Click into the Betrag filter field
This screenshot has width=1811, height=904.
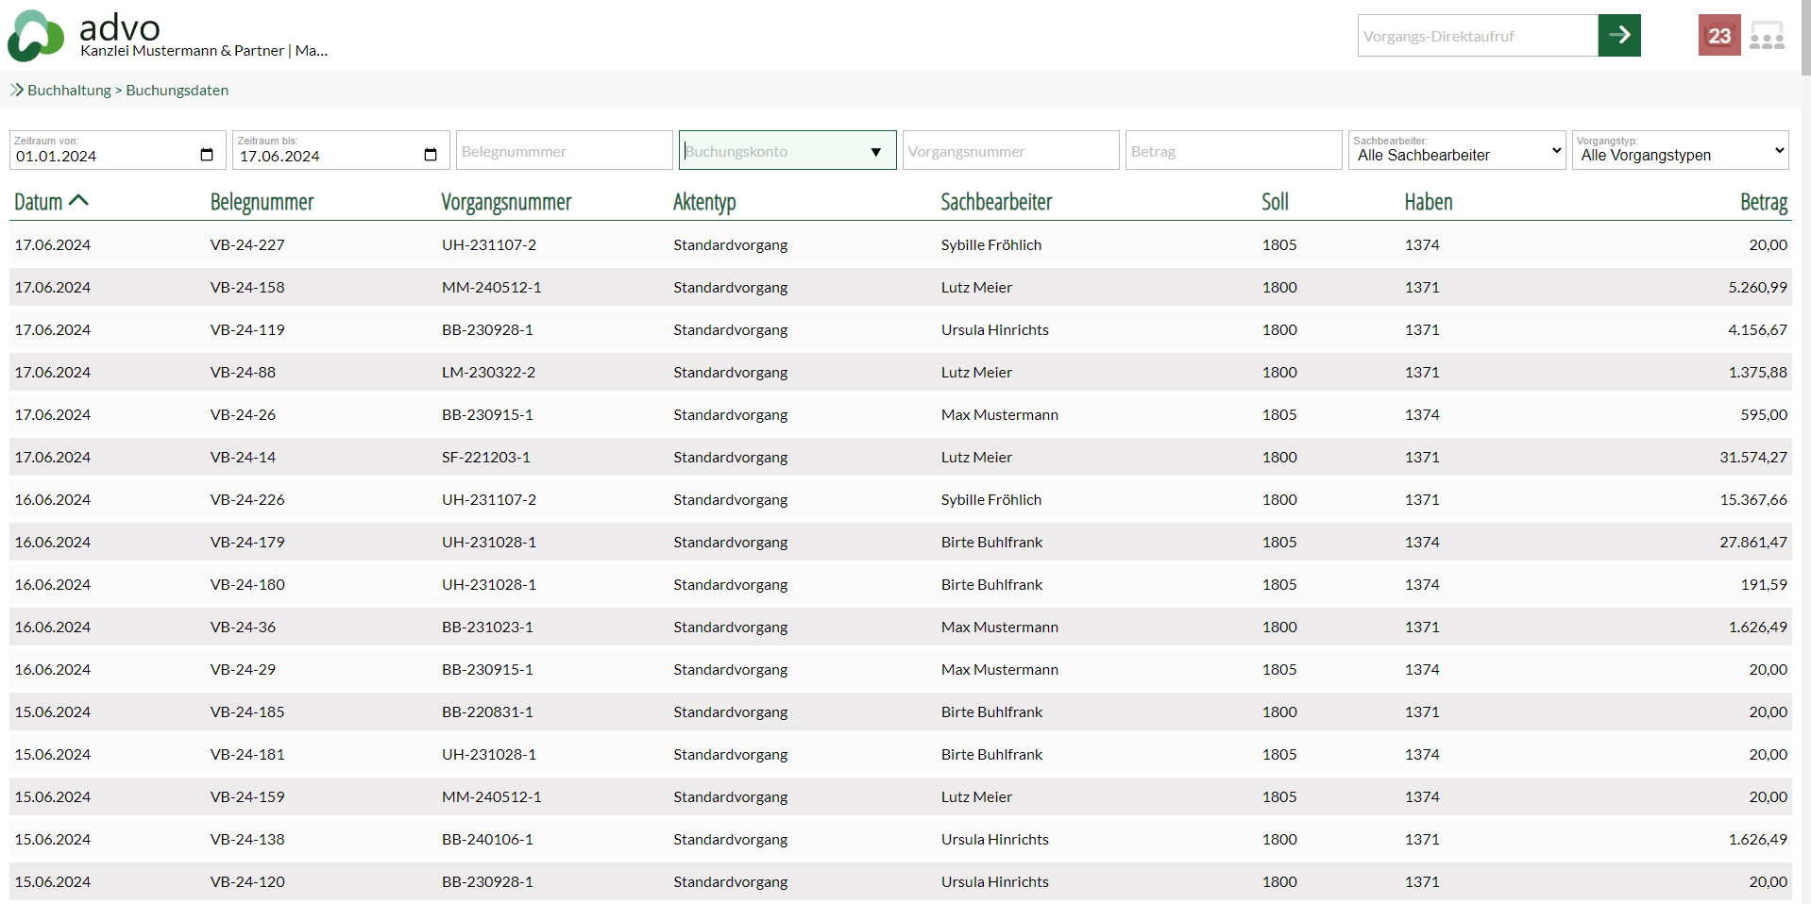click(1232, 151)
